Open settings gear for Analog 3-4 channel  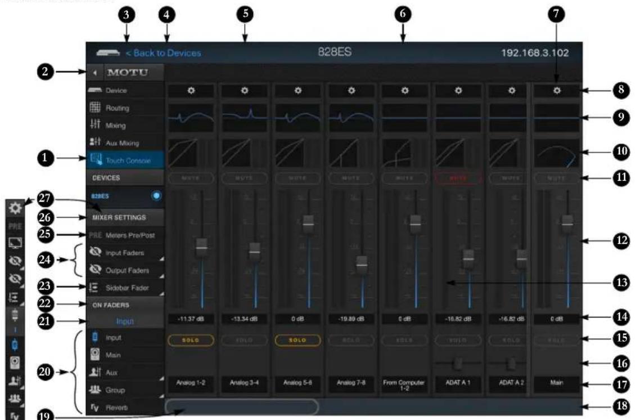tap(244, 91)
